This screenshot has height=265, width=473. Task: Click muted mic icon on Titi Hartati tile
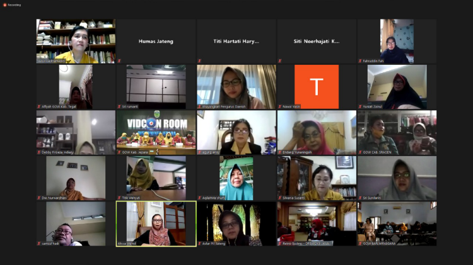pyautogui.click(x=199, y=61)
